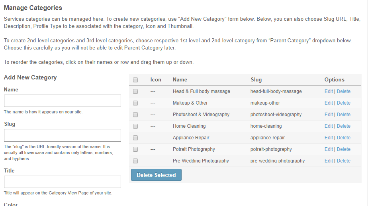Screen dimensions: 368x206
Task: Select the Appliance Repair checkbox
Action: 135,138
